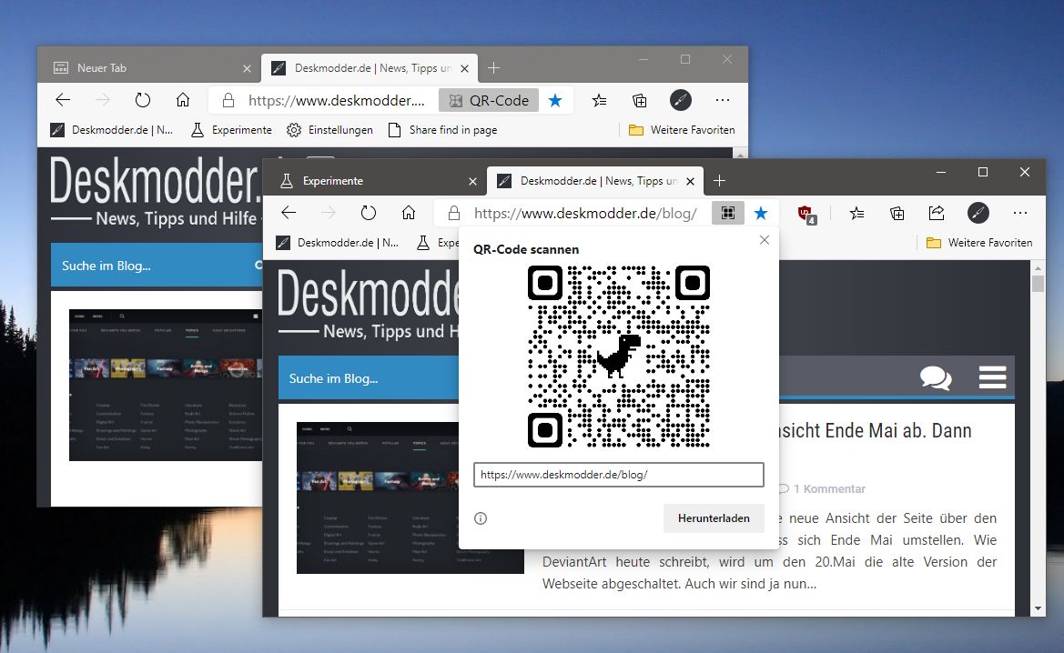Image resolution: width=1064 pixels, height=653 pixels.
Task: Toggle the info icon in the QR-Code panel
Action: click(480, 518)
